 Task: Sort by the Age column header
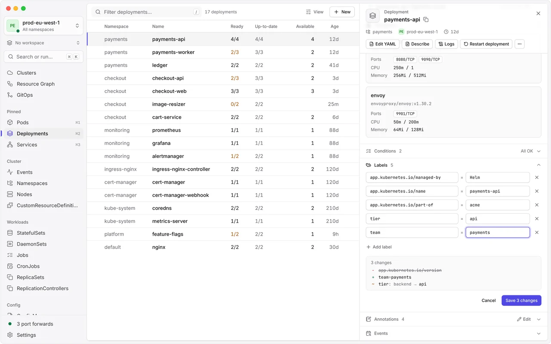[x=334, y=27]
